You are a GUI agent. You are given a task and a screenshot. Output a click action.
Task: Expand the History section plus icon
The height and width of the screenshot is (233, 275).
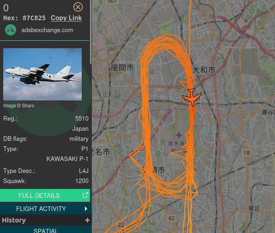(x=87, y=220)
